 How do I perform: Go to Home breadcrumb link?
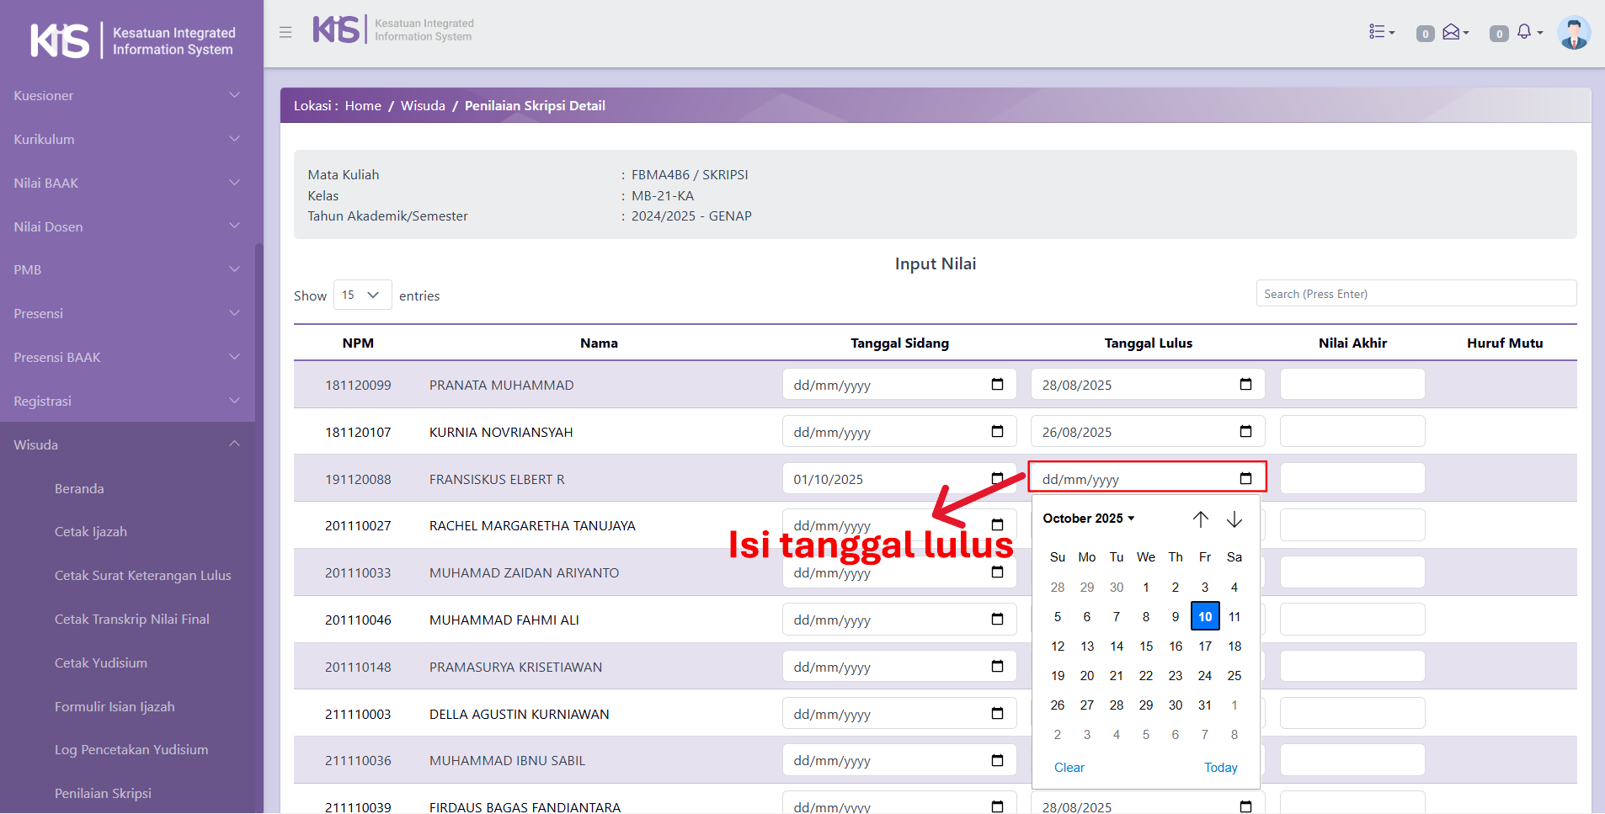[x=363, y=106]
